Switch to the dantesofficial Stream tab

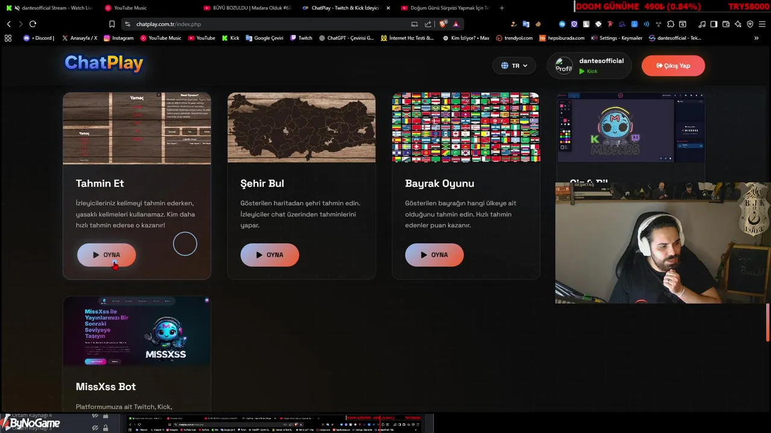point(49,8)
